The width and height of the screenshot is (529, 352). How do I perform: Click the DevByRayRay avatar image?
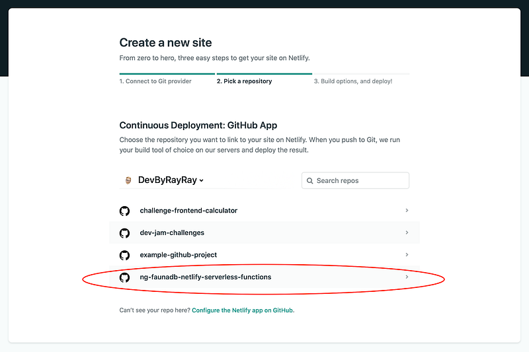coord(128,180)
